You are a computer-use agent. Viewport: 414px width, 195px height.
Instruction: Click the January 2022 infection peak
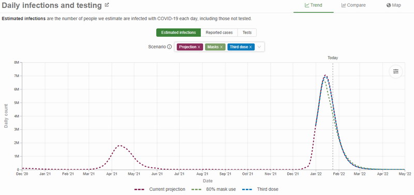pos(326,75)
